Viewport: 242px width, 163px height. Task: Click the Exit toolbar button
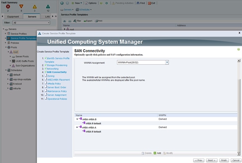tap(152, 3)
